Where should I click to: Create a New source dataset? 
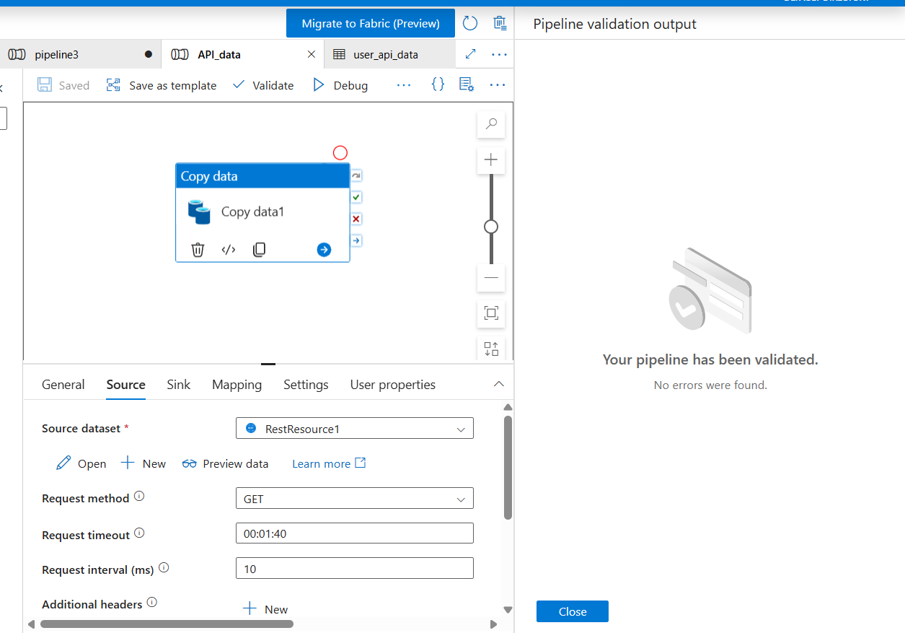[x=144, y=463]
